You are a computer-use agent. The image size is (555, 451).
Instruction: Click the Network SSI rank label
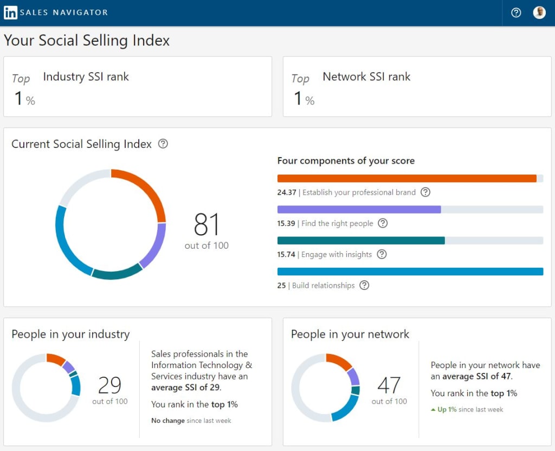coord(366,76)
